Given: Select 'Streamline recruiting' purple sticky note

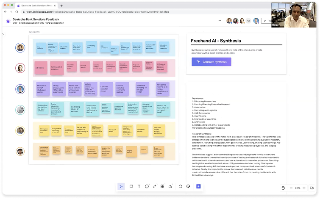Looking at the screenshot, I should pos(142,88).
